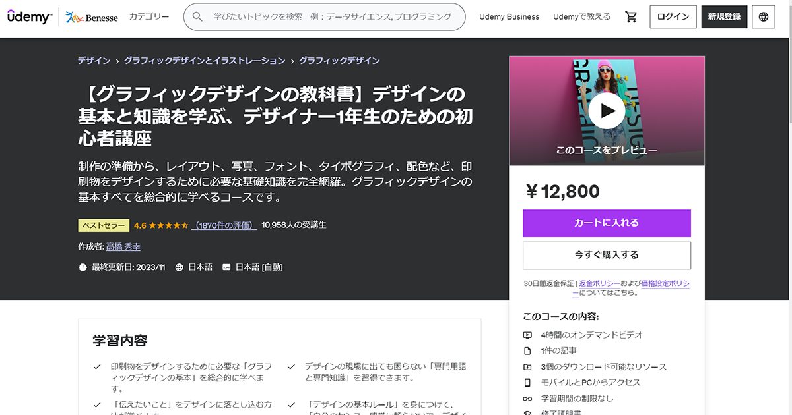This screenshot has height=415, width=792.
Task: Click the 30日間返金保証 text
Action: 549,283
